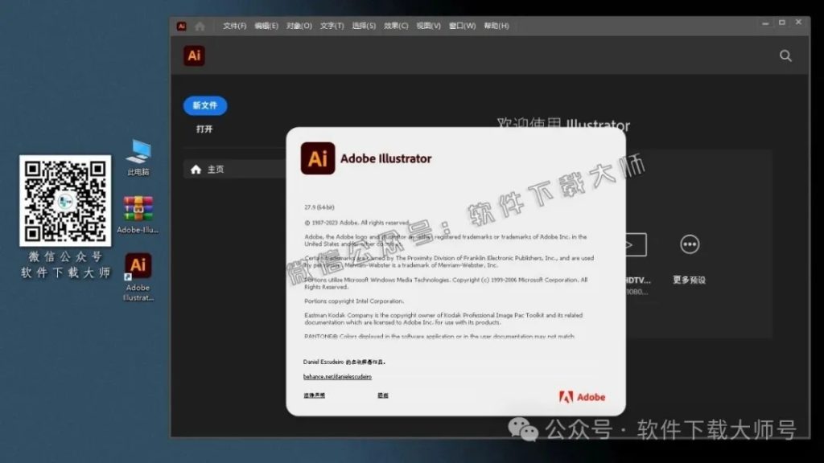Click the 新文件 (New File) button
The image size is (824, 463).
pyautogui.click(x=204, y=105)
